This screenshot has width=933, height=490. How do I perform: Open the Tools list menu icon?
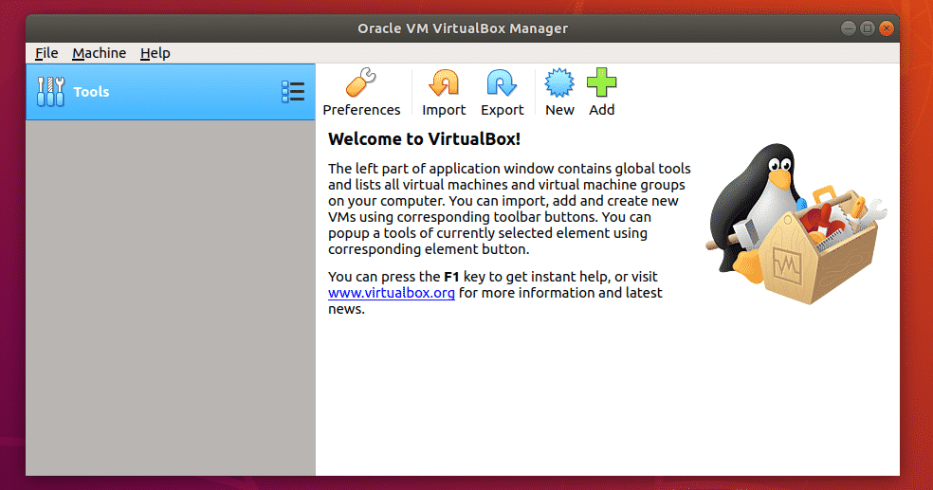[293, 92]
